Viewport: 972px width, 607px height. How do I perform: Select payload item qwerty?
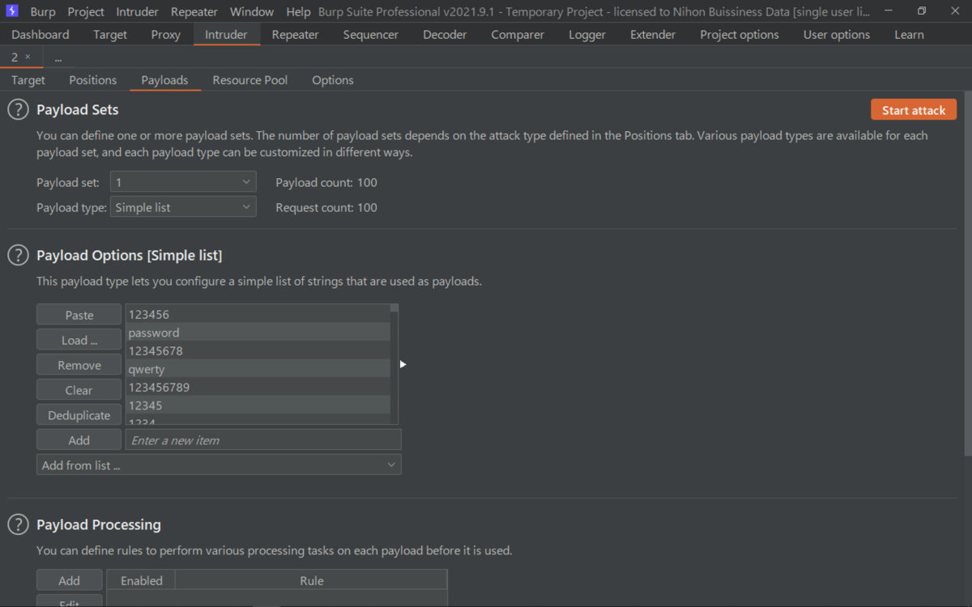coord(258,369)
